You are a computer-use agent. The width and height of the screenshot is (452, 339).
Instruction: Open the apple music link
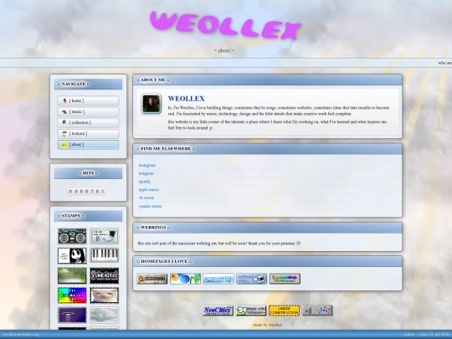coord(149,190)
